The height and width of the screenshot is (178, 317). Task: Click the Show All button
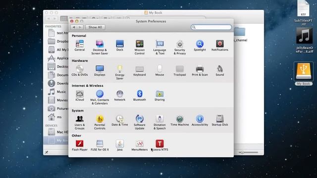(x=95, y=27)
